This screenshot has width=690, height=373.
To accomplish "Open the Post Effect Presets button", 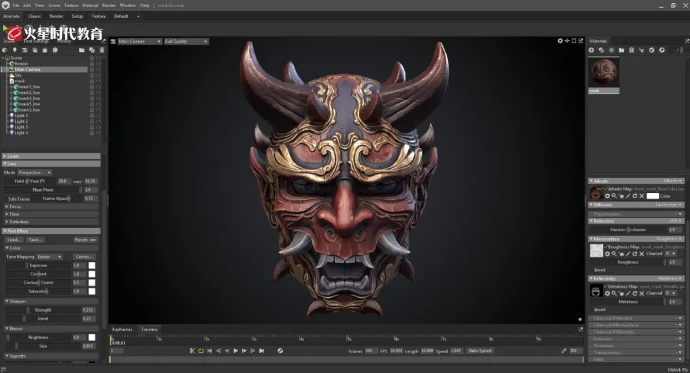I will [85, 240].
